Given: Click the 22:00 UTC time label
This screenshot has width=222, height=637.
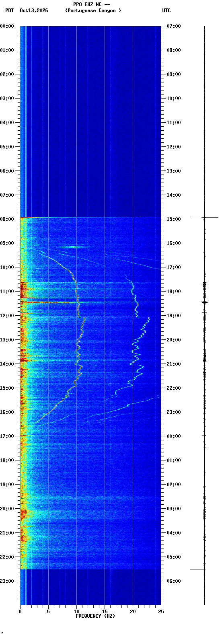Looking at the screenshot, I should [x=174, y=388].
